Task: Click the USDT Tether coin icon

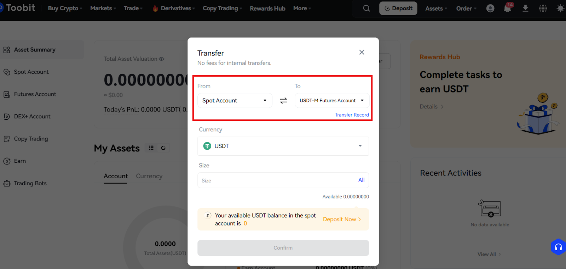Action: (207, 146)
